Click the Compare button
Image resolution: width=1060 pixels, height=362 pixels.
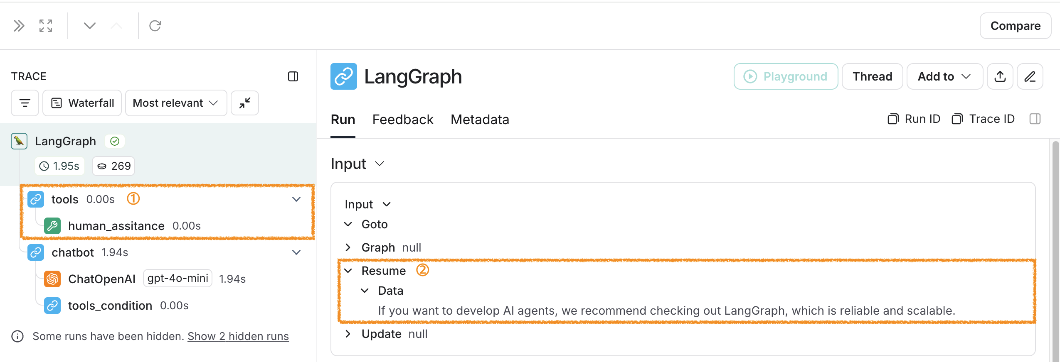tap(1016, 26)
